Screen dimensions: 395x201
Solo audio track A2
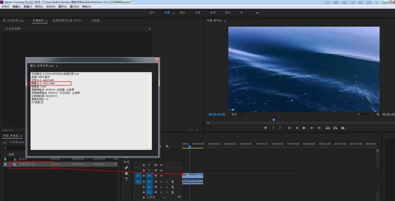[167, 187]
